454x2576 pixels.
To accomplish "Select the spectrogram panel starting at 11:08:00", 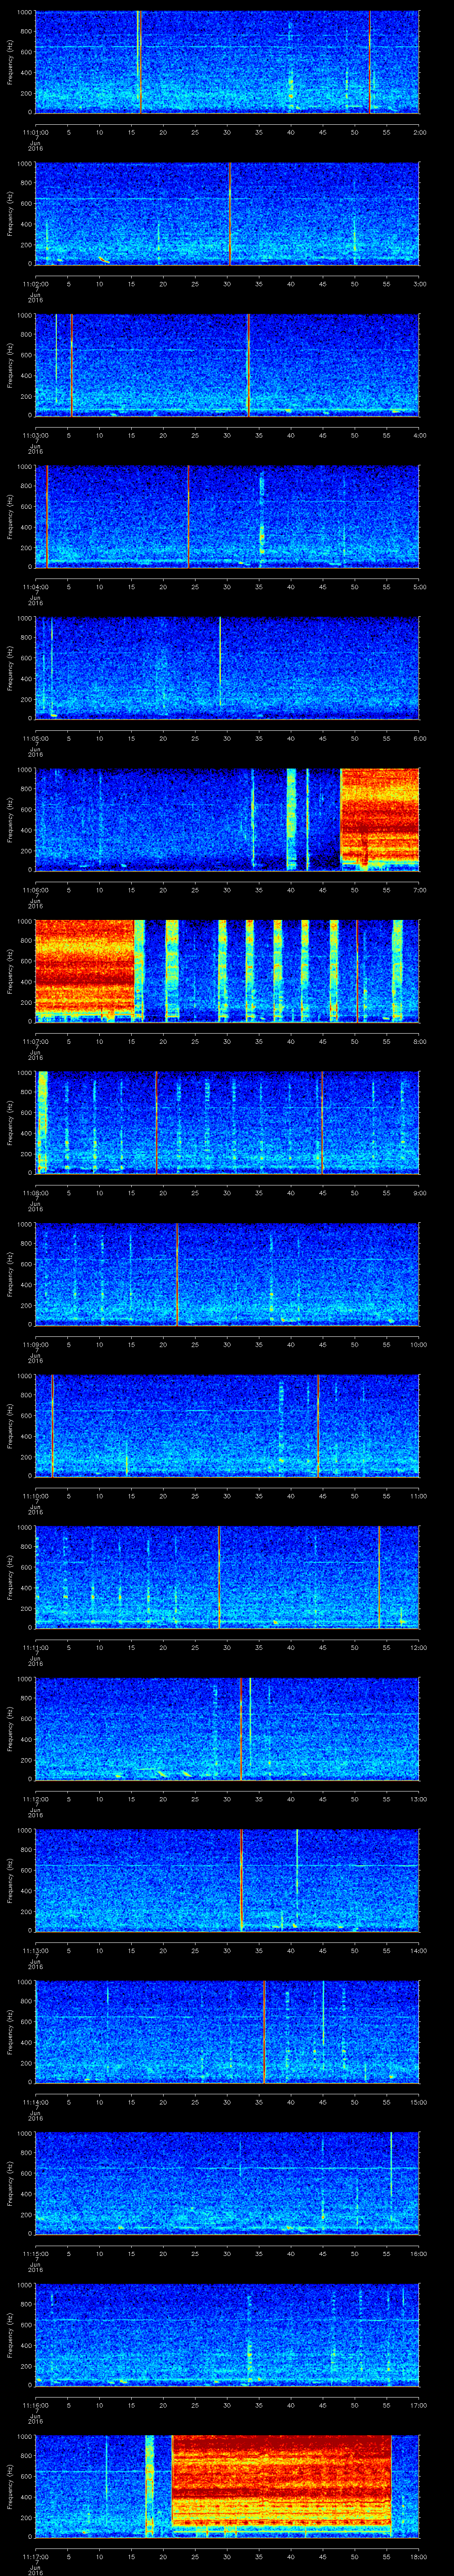I will [x=227, y=1123].
